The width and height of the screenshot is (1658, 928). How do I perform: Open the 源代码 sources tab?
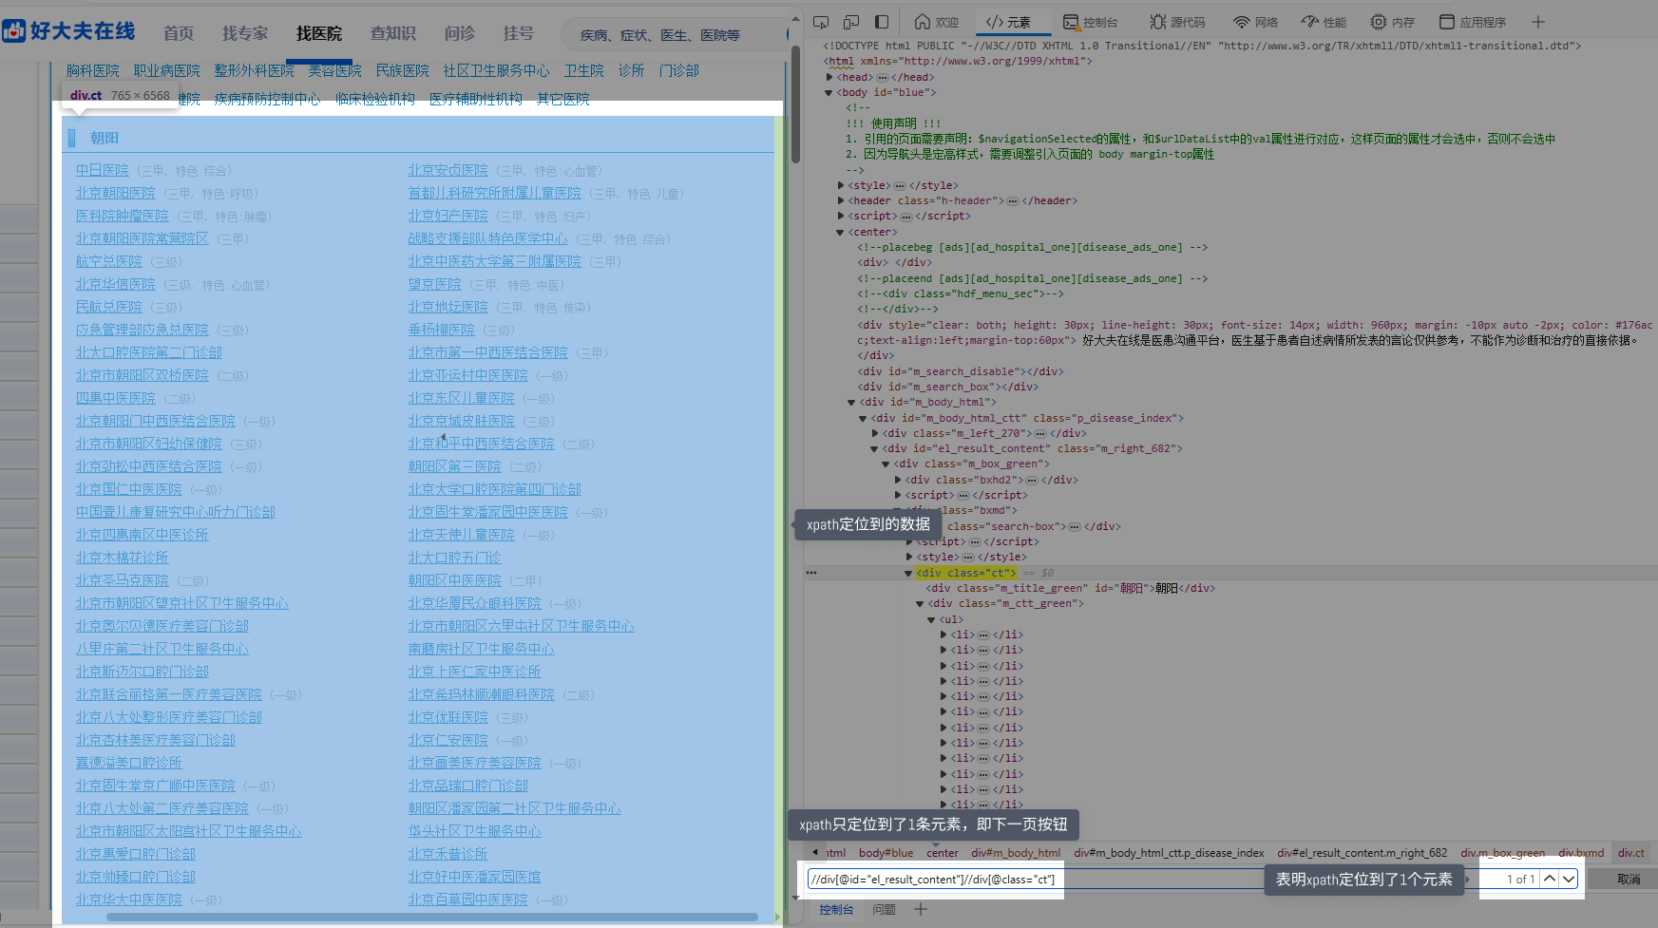[1177, 22]
